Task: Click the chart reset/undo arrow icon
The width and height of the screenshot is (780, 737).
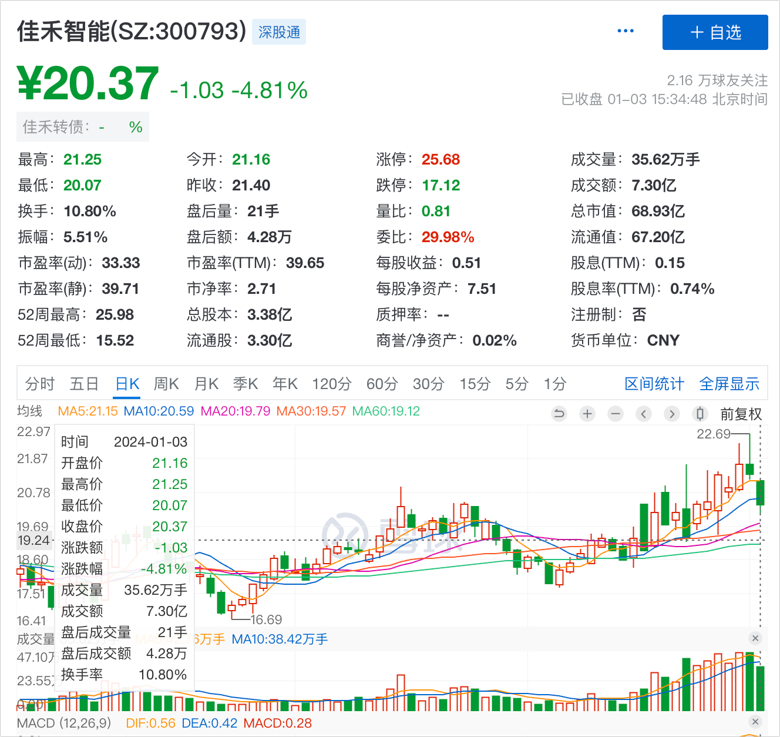Action: pos(559,414)
